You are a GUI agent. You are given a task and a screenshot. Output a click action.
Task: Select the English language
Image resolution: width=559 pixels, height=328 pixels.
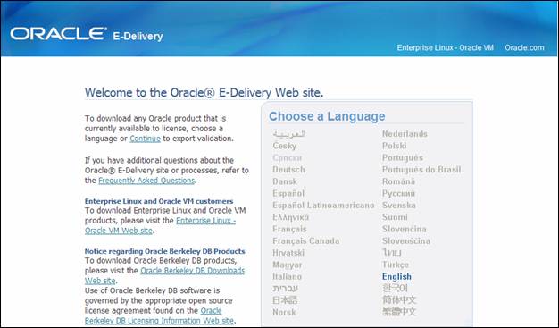pos(396,276)
